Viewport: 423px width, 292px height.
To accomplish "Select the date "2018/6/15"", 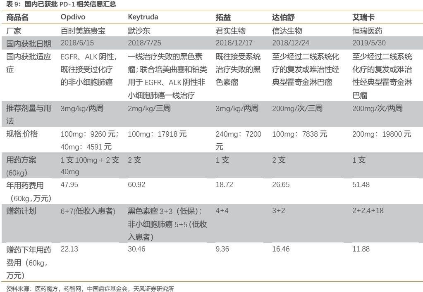I will click(x=77, y=43).
